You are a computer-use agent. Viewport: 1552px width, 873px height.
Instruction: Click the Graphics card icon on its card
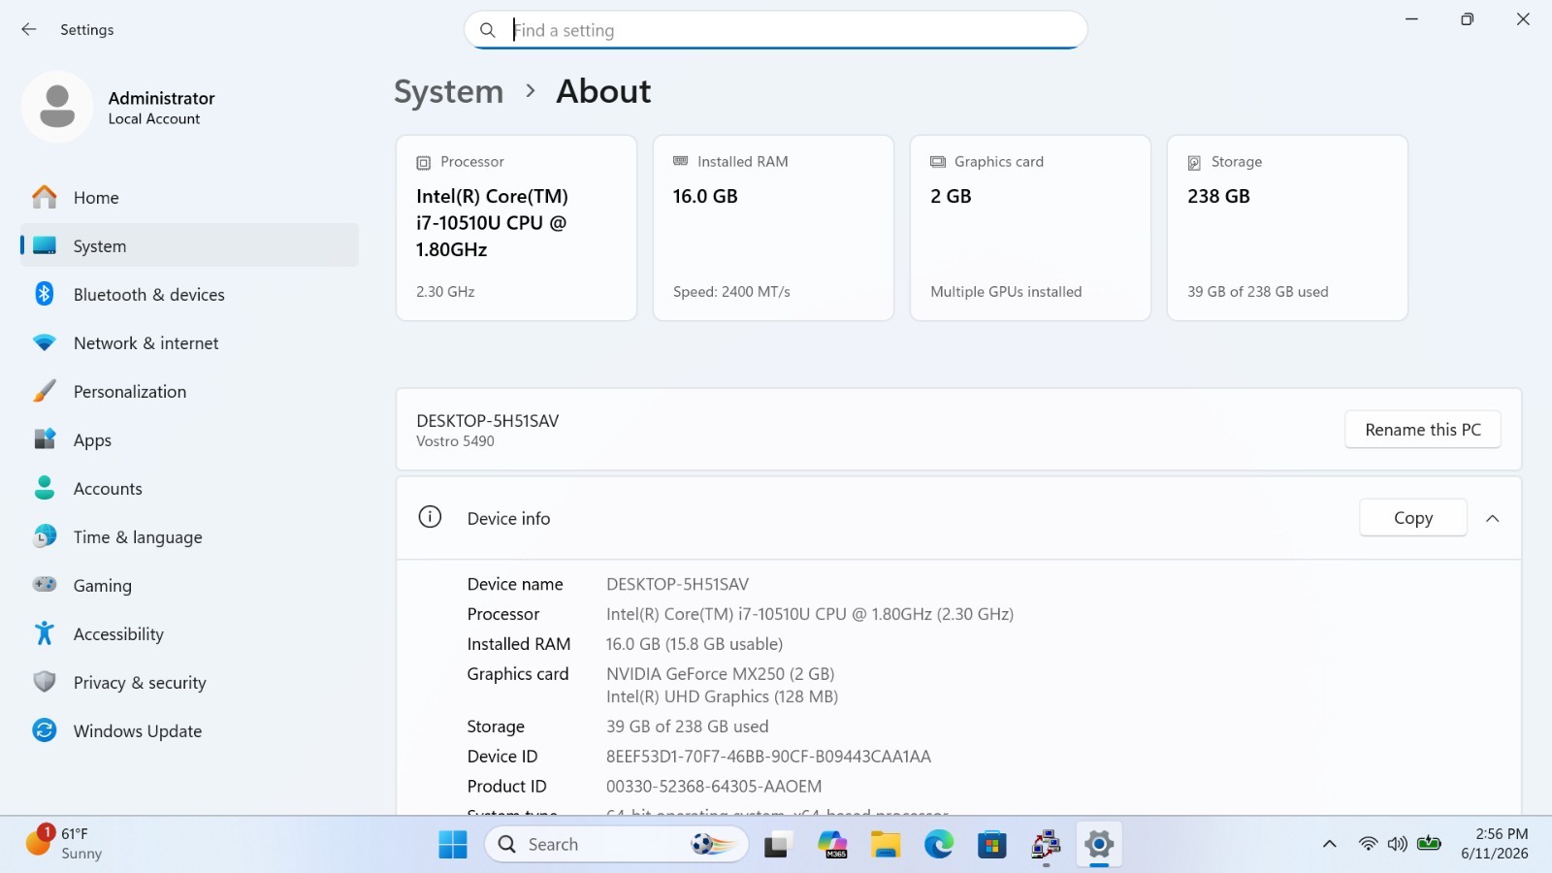(x=938, y=162)
